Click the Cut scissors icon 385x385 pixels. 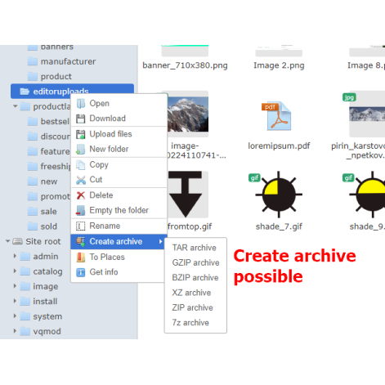click(81, 180)
